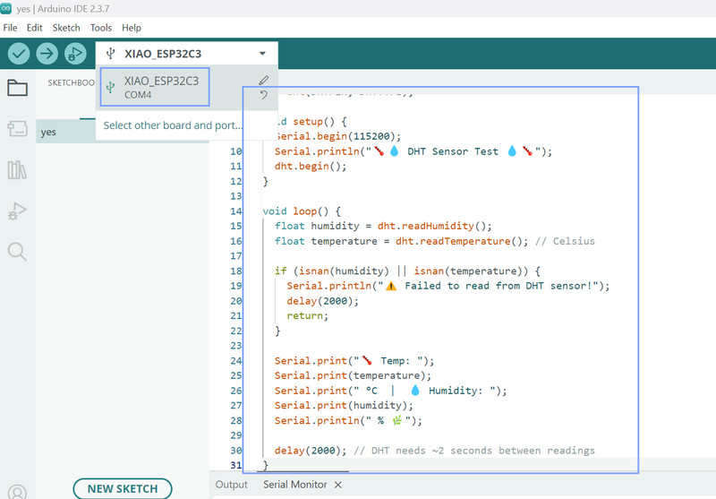Viewport: 716px width, 499px height.
Task: Click the 'DHT Sensor Test' println line
Action: 413,151
